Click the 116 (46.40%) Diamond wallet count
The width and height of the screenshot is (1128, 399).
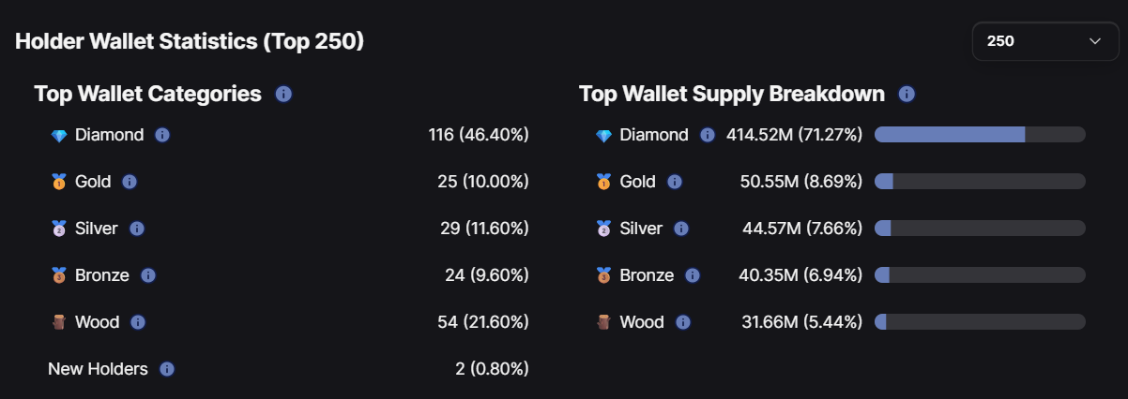click(x=479, y=135)
